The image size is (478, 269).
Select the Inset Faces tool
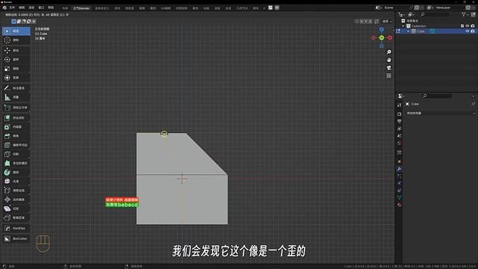[16, 126]
